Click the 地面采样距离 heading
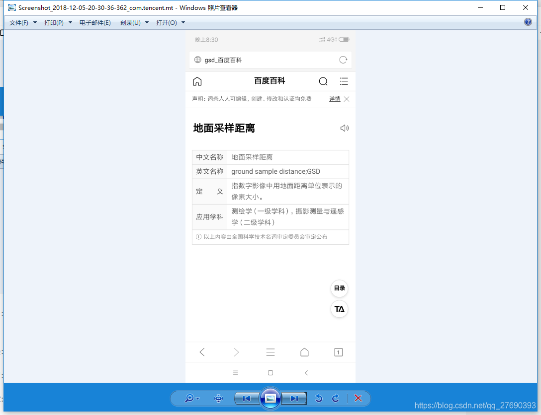The width and height of the screenshot is (541, 415). point(224,128)
